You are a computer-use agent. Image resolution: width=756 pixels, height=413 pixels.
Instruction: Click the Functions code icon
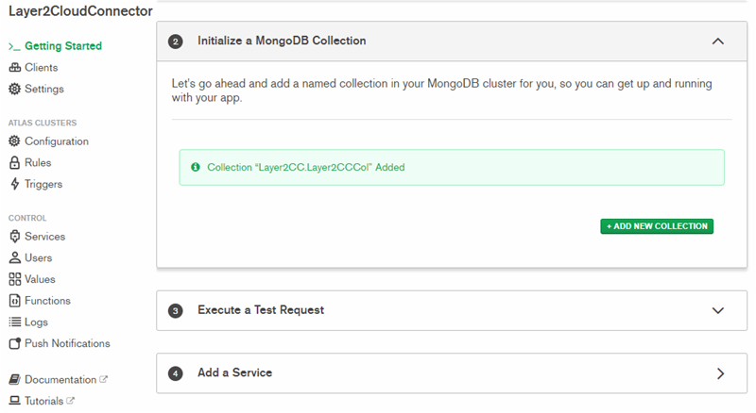pyautogui.click(x=14, y=301)
